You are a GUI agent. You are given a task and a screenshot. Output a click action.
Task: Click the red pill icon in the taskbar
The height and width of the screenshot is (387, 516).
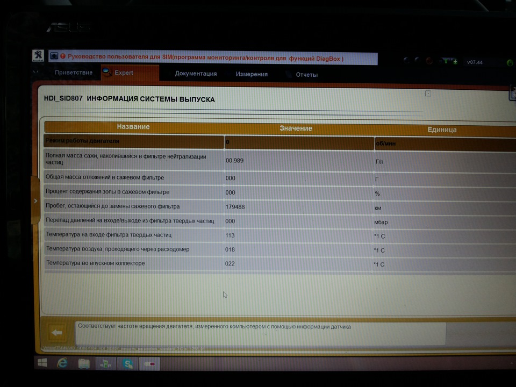[x=150, y=364]
